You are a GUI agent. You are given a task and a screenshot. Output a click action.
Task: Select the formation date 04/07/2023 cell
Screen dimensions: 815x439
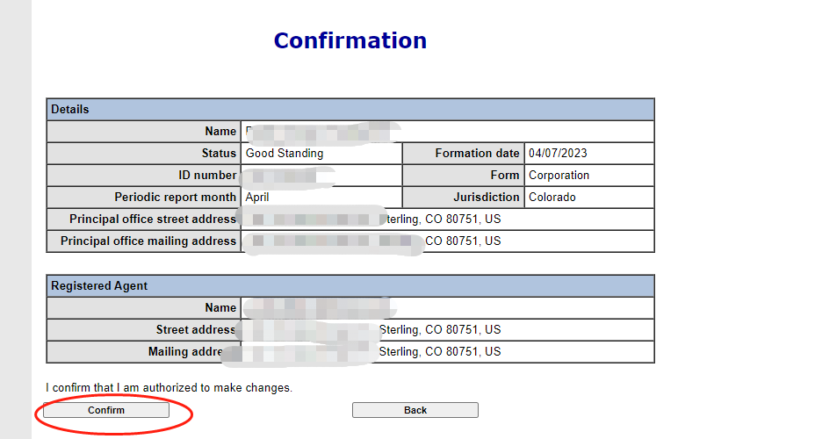[x=558, y=154]
